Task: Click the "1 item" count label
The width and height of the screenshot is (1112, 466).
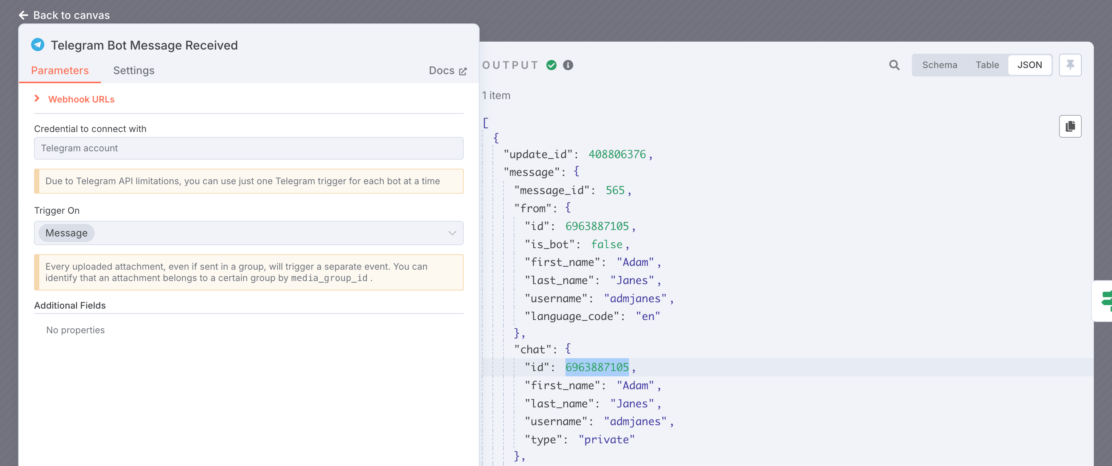Action: click(x=496, y=95)
